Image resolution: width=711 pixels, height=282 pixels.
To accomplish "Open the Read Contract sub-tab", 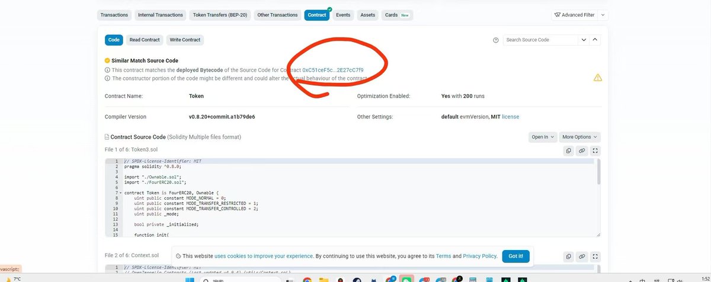I will [x=145, y=40].
